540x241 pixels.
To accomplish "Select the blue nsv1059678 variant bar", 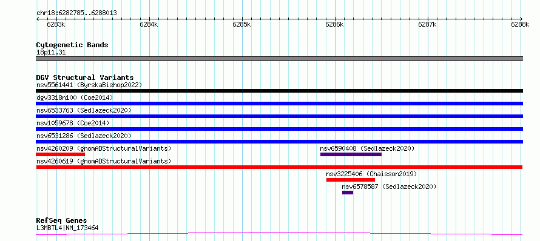I will (x=279, y=129).
